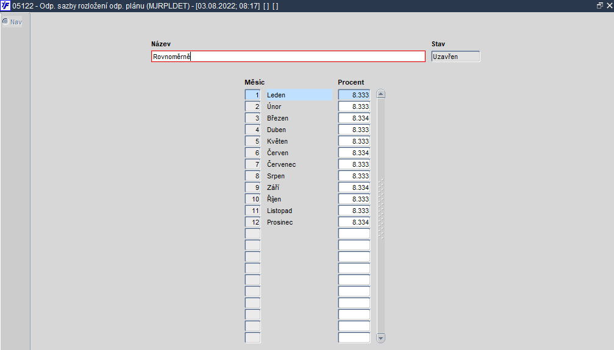The image size is (614, 350).
Task: Click the Procent field for Duben
Action: (354, 130)
